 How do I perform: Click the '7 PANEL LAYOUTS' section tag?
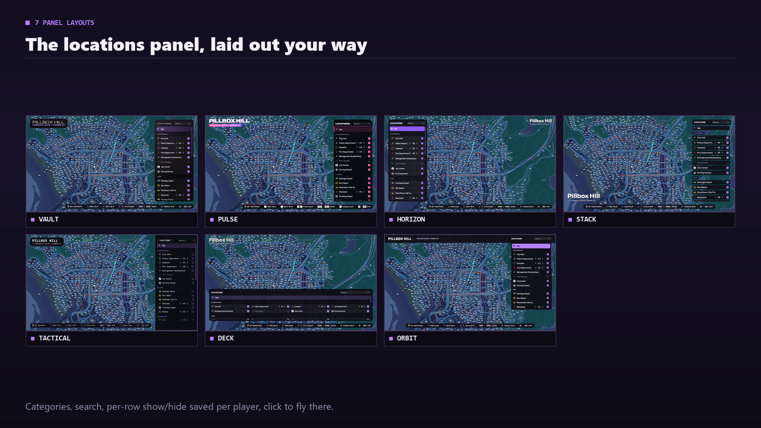pos(65,23)
